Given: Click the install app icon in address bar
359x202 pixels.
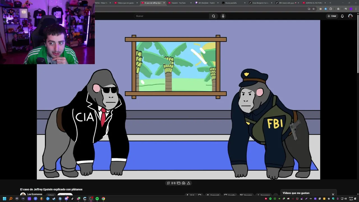Looking at the screenshot, I should click(x=309, y=9).
